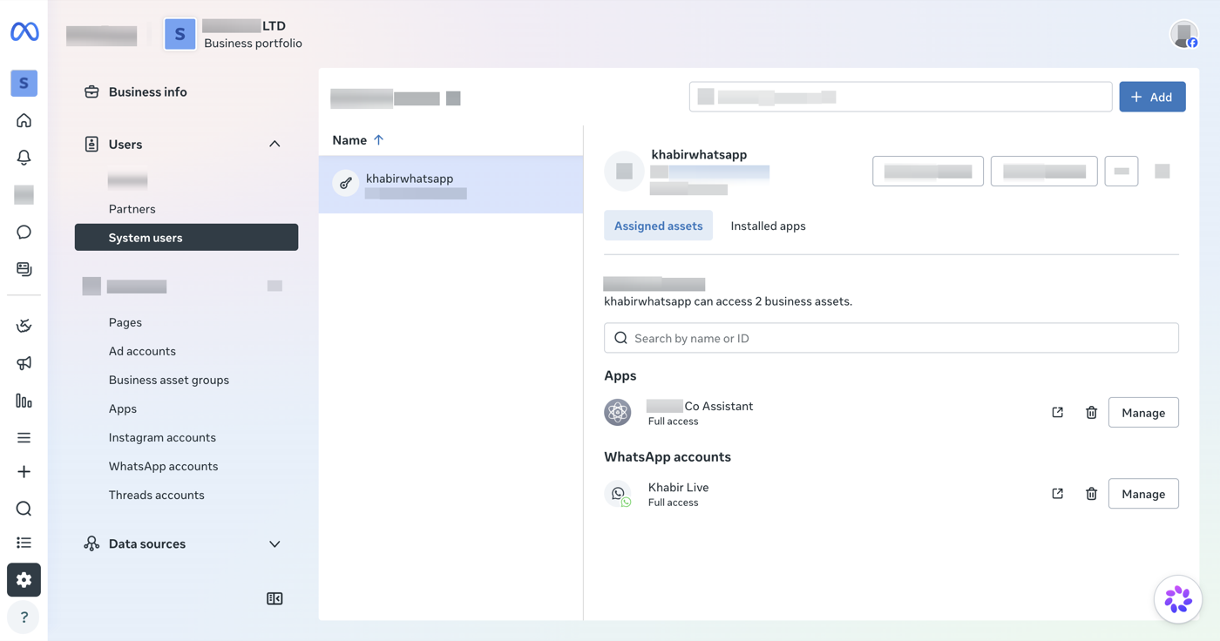The height and width of the screenshot is (641, 1220).
Task: Click the Co Assistant app atom icon
Action: coord(618,413)
